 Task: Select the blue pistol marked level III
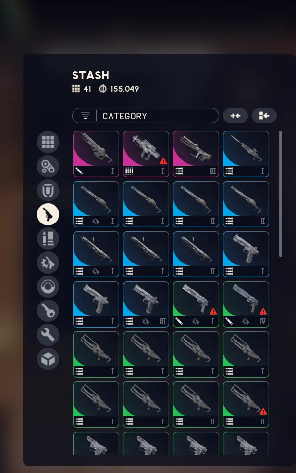[x=146, y=304]
